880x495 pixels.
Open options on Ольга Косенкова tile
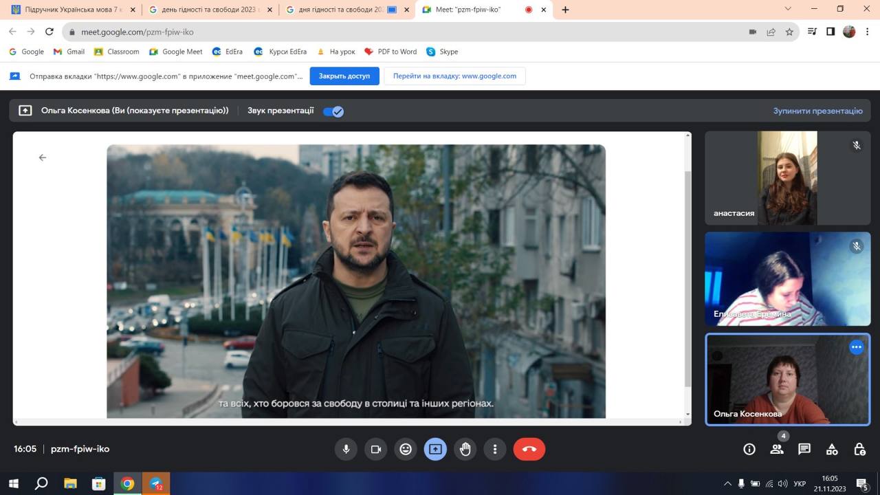[x=856, y=347]
